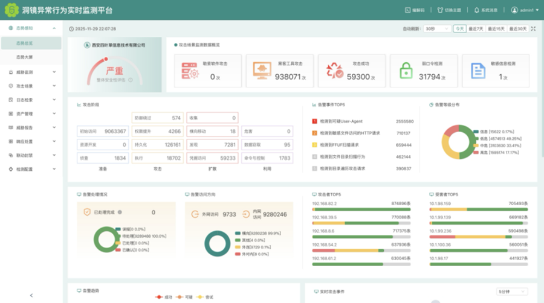Screen dimensions: 544x303
Task: Select the 今天 time range tab
Action: click(x=459, y=29)
